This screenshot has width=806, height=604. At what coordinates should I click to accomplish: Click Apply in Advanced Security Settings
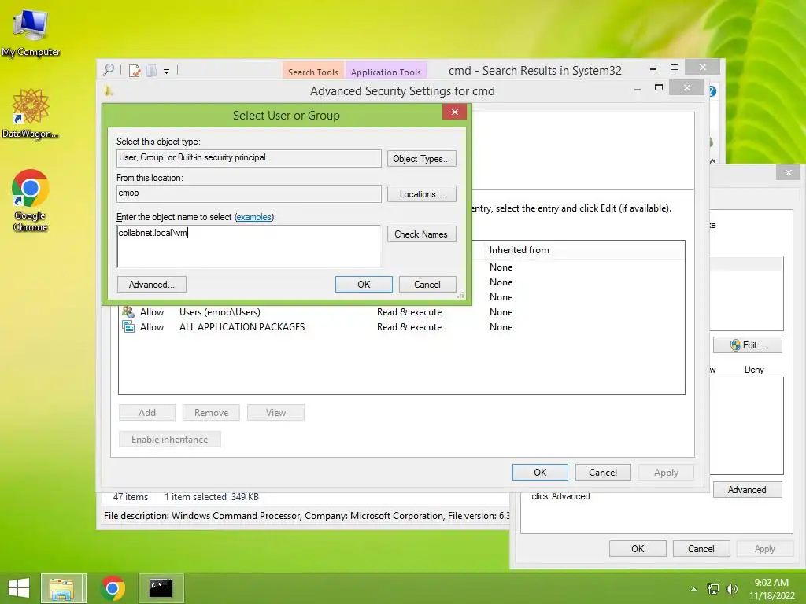pyautogui.click(x=666, y=473)
